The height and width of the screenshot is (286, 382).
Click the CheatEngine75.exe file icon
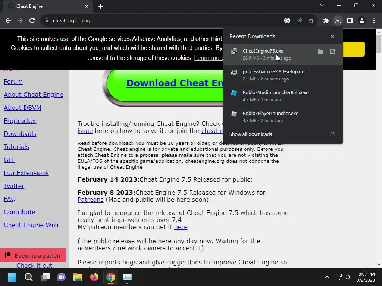point(234,51)
